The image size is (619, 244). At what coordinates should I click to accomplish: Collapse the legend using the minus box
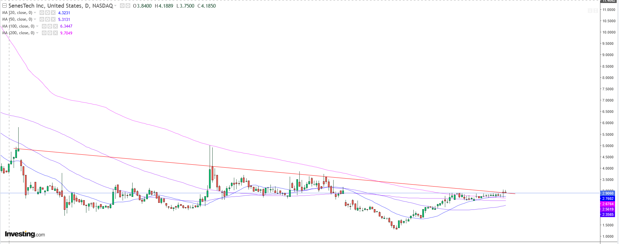tap(4, 6)
